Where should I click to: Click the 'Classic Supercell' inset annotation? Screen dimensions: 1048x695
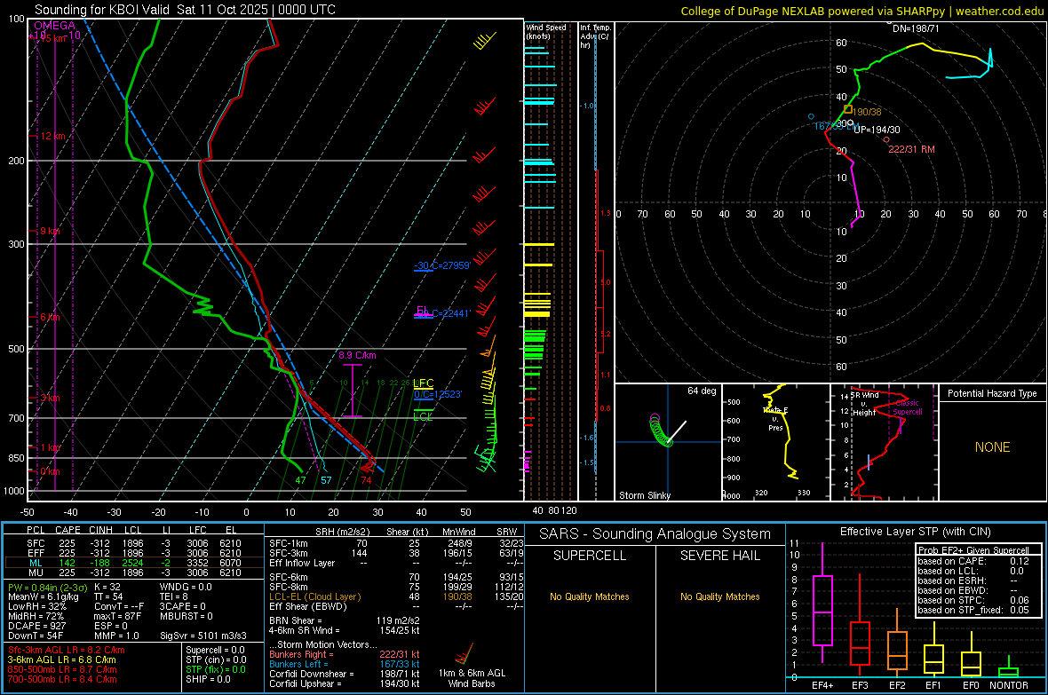[x=907, y=407]
